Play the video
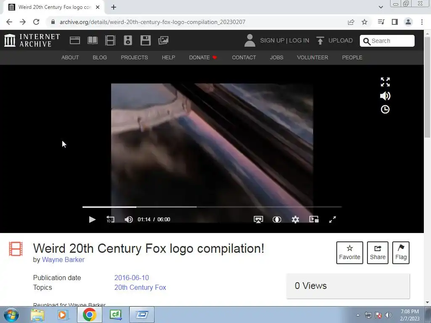Screen dimensions: 431x323 [x=92, y=220]
